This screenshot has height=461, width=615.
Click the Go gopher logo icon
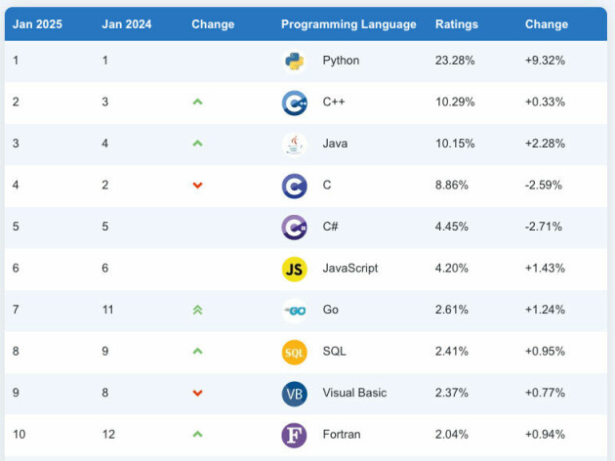pos(294,311)
